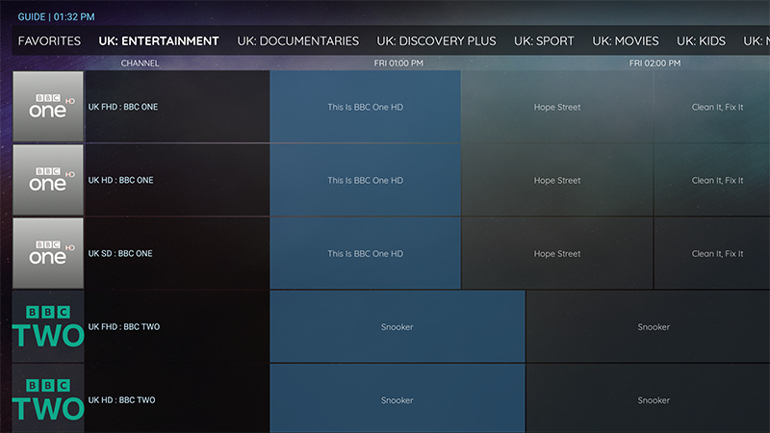Select channel name UK FHD : BBC ONE

(122, 107)
